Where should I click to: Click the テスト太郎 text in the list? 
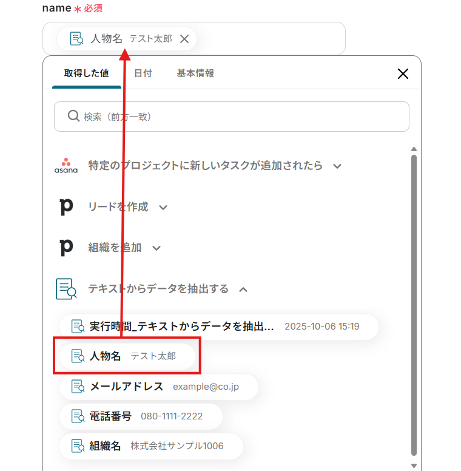[x=153, y=356]
